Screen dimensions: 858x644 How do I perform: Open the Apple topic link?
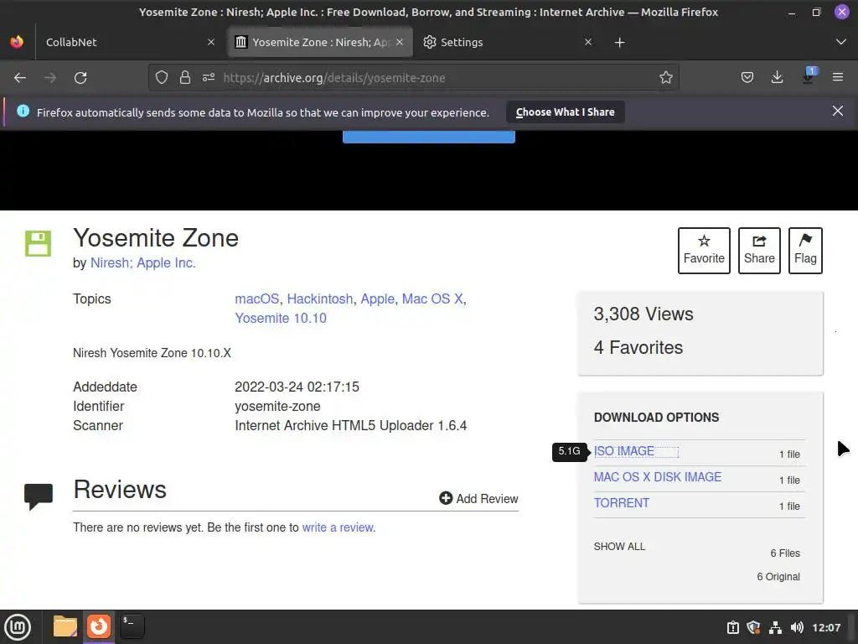377,299
